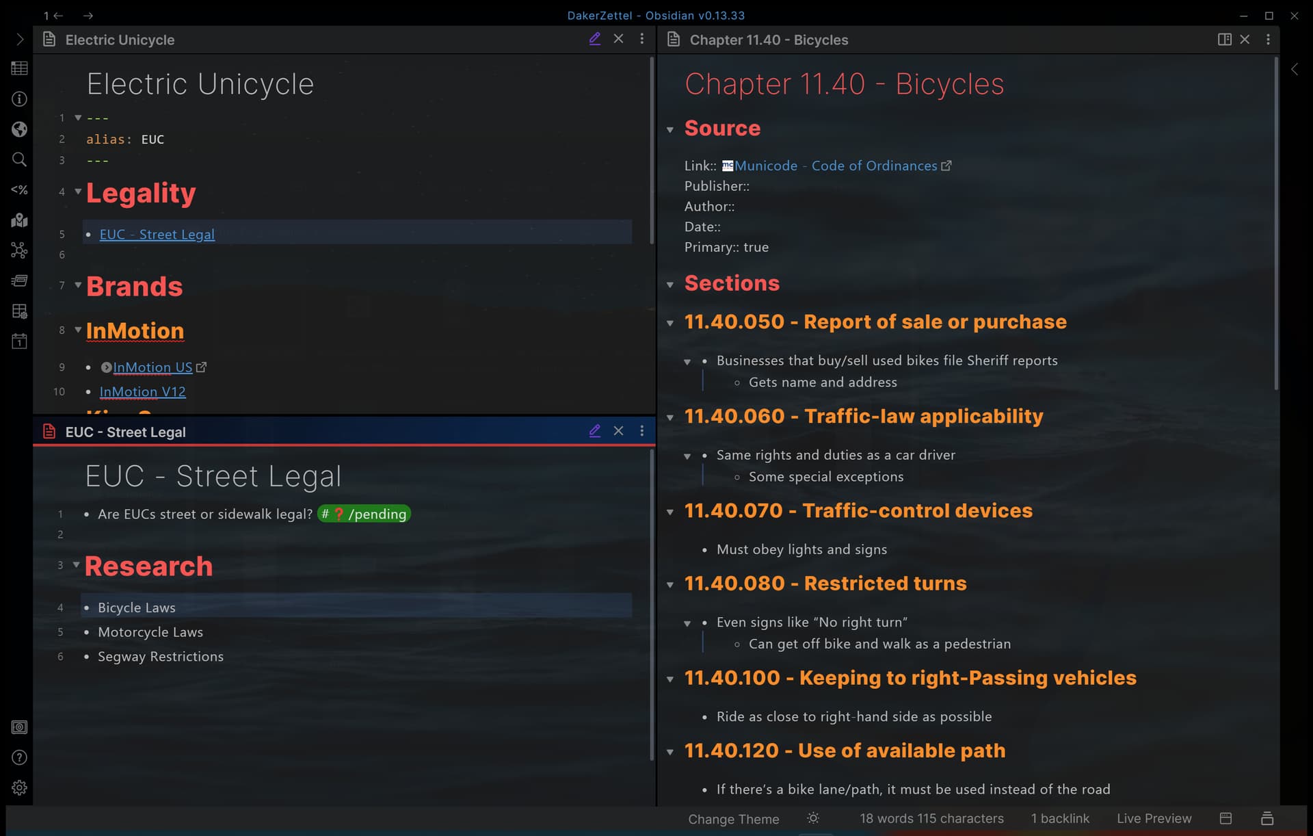Toggle reading view for Chapter 11.40 pane
The width and height of the screenshot is (1313, 836).
[x=1224, y=40]
